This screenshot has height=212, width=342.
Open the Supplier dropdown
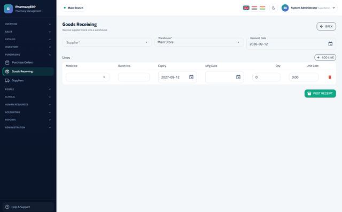[107, 42]
